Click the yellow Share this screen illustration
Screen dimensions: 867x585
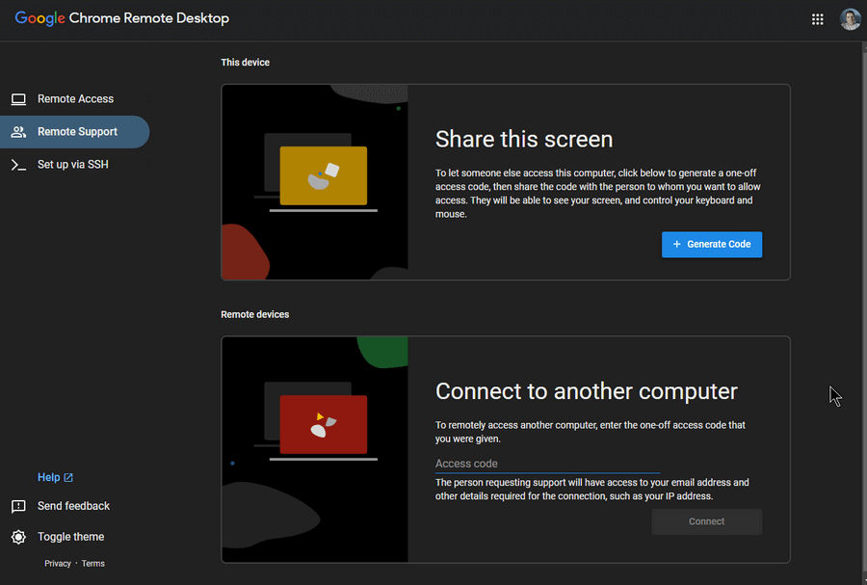(x=315, y=182)
